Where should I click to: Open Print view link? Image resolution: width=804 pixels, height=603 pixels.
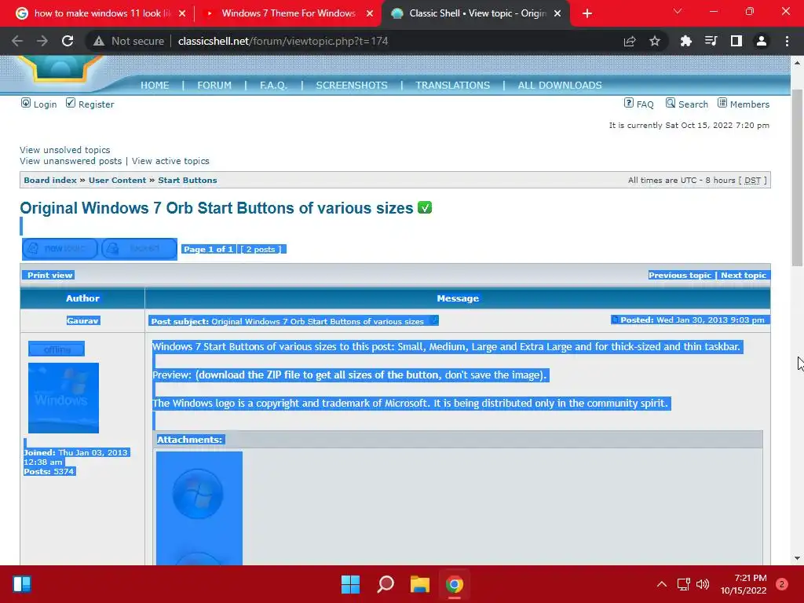[49, 276]
